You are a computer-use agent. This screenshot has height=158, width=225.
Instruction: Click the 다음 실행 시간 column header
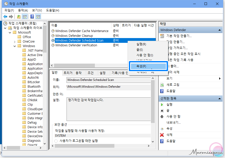point(144,25)
